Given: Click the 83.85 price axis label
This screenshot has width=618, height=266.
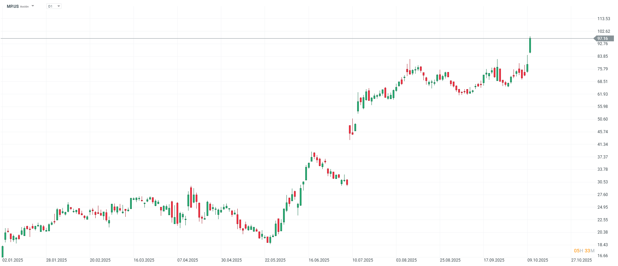Looking at the screenshot, I should [602, 56].
